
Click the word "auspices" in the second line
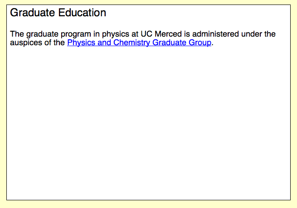coord(23,43)
